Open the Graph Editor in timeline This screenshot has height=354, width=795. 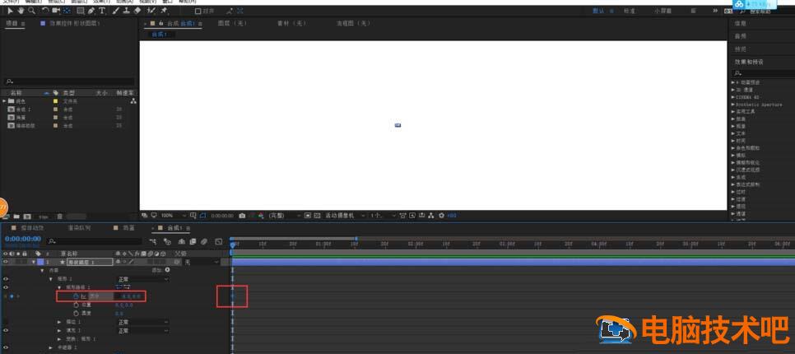pos(219,242)
